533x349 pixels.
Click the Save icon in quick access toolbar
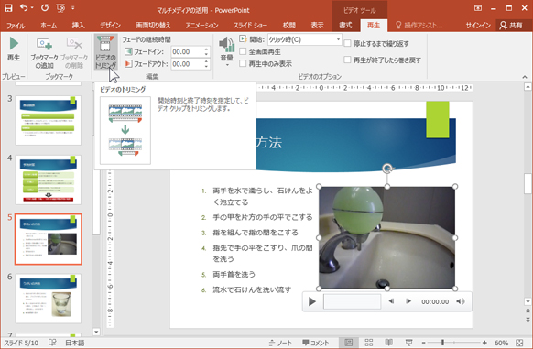[8, 8]
